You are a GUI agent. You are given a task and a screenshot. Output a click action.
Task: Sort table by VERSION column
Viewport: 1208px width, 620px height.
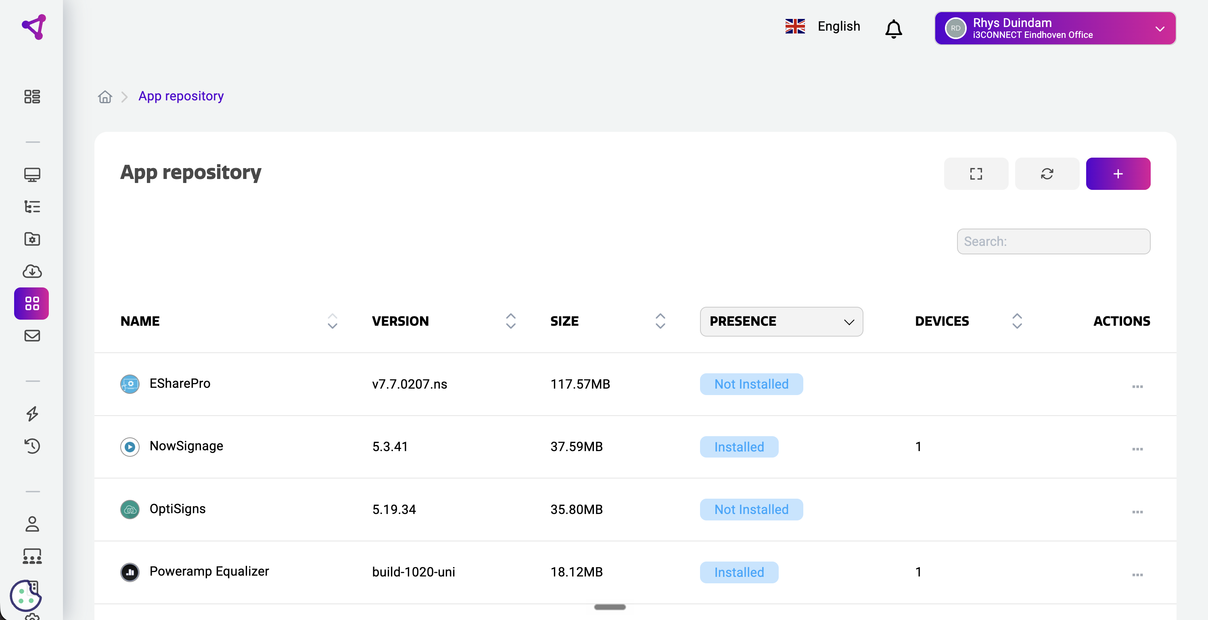point(511,321)
